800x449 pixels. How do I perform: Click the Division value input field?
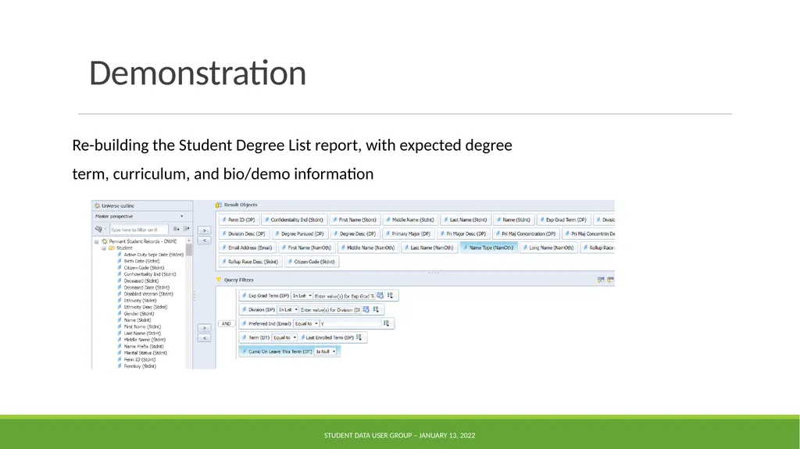[330, 310]
